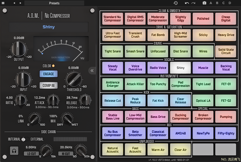241x162 pixels.
Task: Click the INPUT knob
Action: coord(23,79)
